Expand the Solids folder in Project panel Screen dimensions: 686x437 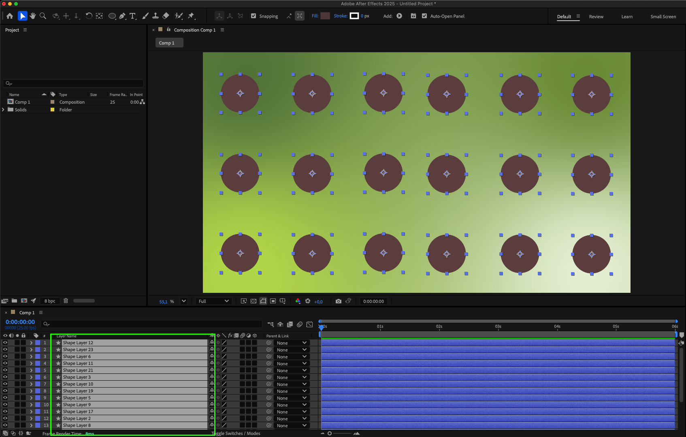pyautogui.click(x=3, y=110)
